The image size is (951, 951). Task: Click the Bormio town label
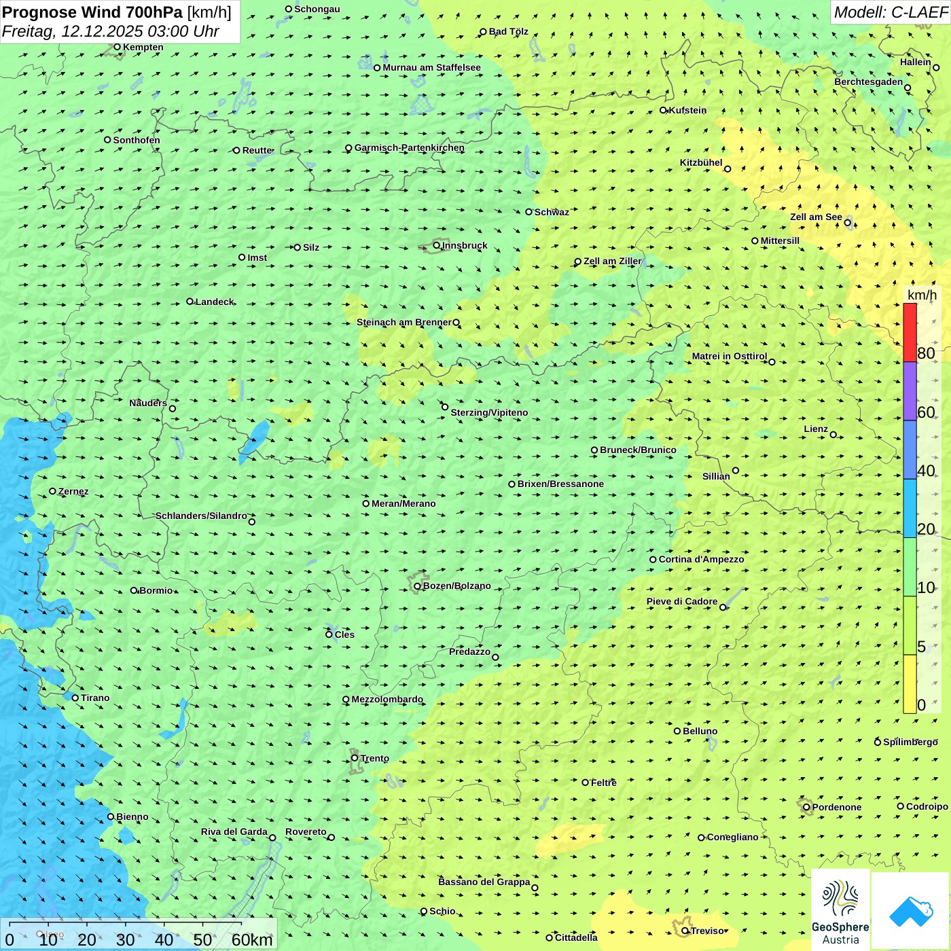(x=156, y=590)
